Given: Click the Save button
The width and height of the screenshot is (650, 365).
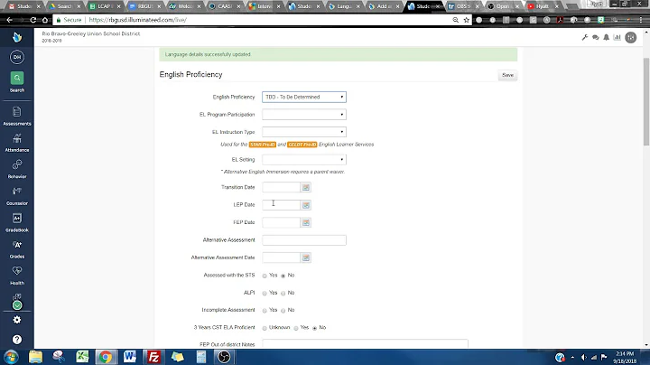Looking at the screenshot, I should pyautogui.click(x=507, y=76).
